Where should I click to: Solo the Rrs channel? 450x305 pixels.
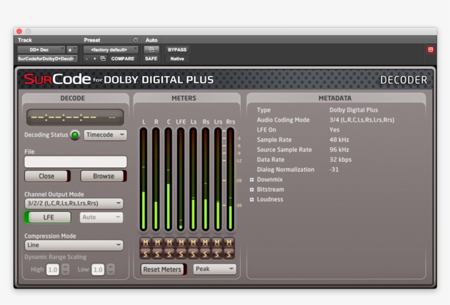click(229, 254)
